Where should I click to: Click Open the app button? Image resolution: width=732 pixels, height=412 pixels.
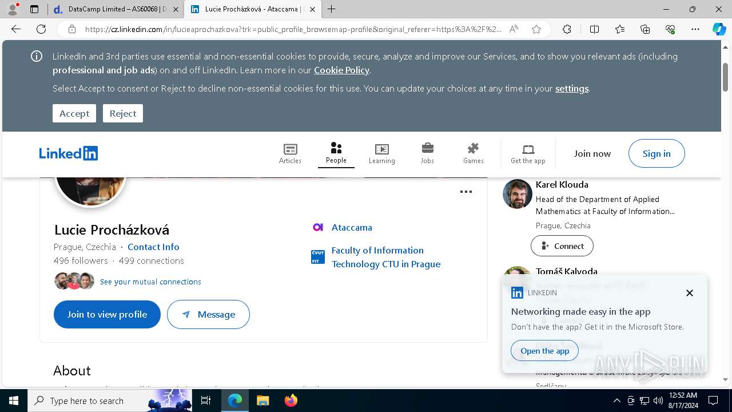(545, 351)
